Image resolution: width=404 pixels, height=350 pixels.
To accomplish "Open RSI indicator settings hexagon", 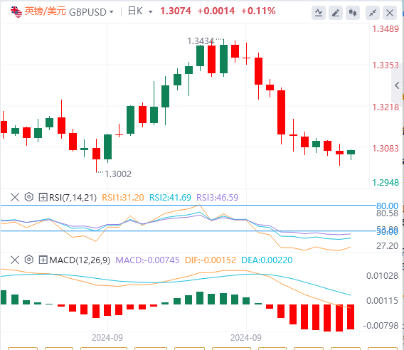I will point(29,197).
